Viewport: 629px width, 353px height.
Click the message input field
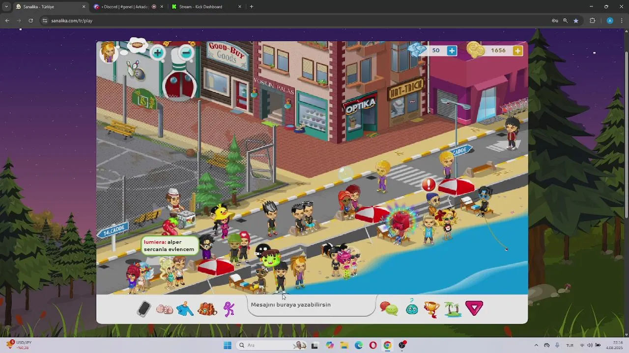coord(312,305)
